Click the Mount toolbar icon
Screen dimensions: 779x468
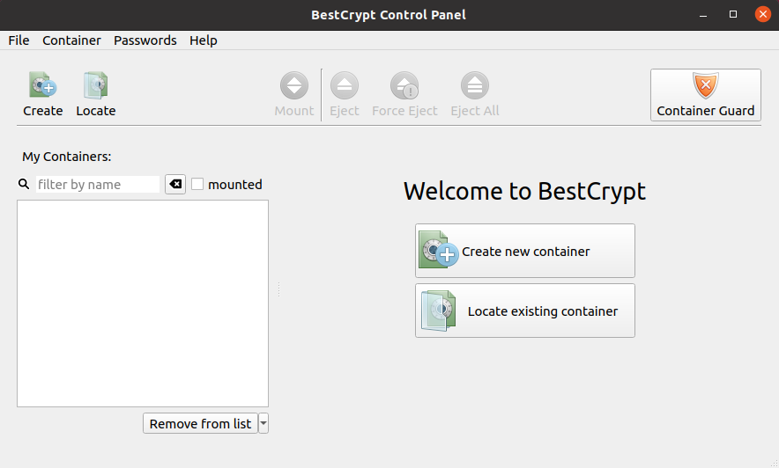(x=294, y=85)
